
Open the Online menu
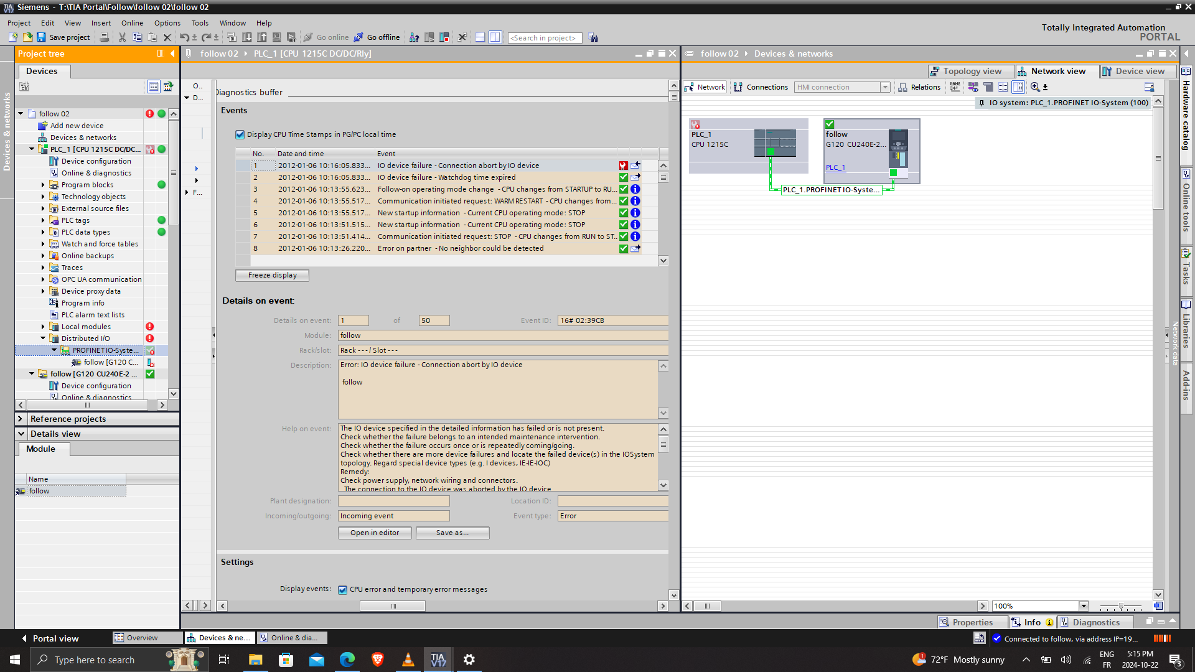pyautogui.click(x=132, y=23)
